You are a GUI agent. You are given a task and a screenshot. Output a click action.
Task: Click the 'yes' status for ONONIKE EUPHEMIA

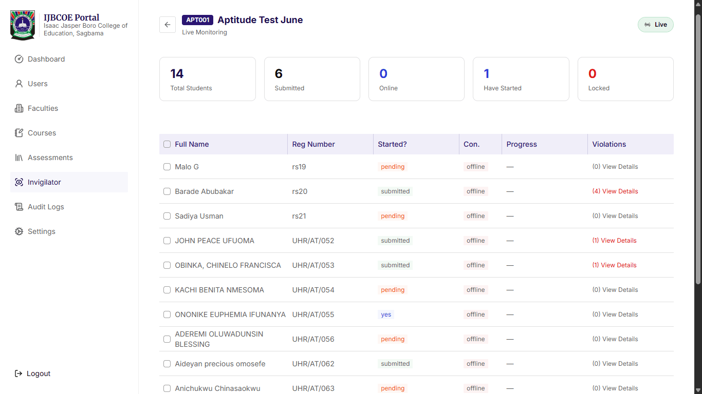tap(386, 314)
